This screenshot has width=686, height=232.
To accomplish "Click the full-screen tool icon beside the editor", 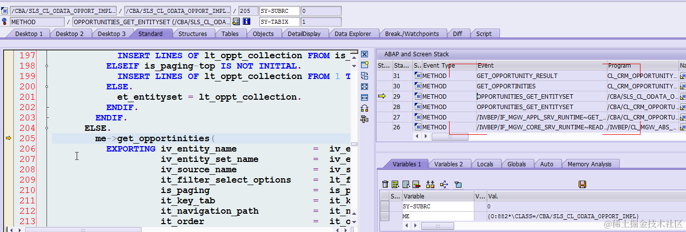I will [x=365, y=86].
